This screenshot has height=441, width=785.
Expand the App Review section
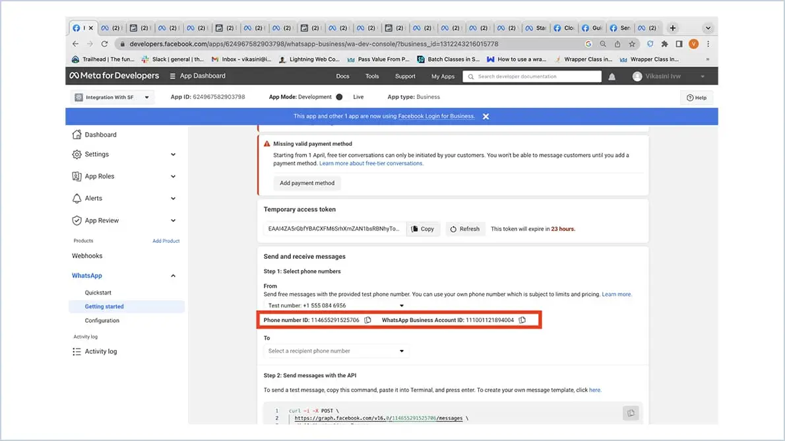pyautogui.click(x=173, y=220)
